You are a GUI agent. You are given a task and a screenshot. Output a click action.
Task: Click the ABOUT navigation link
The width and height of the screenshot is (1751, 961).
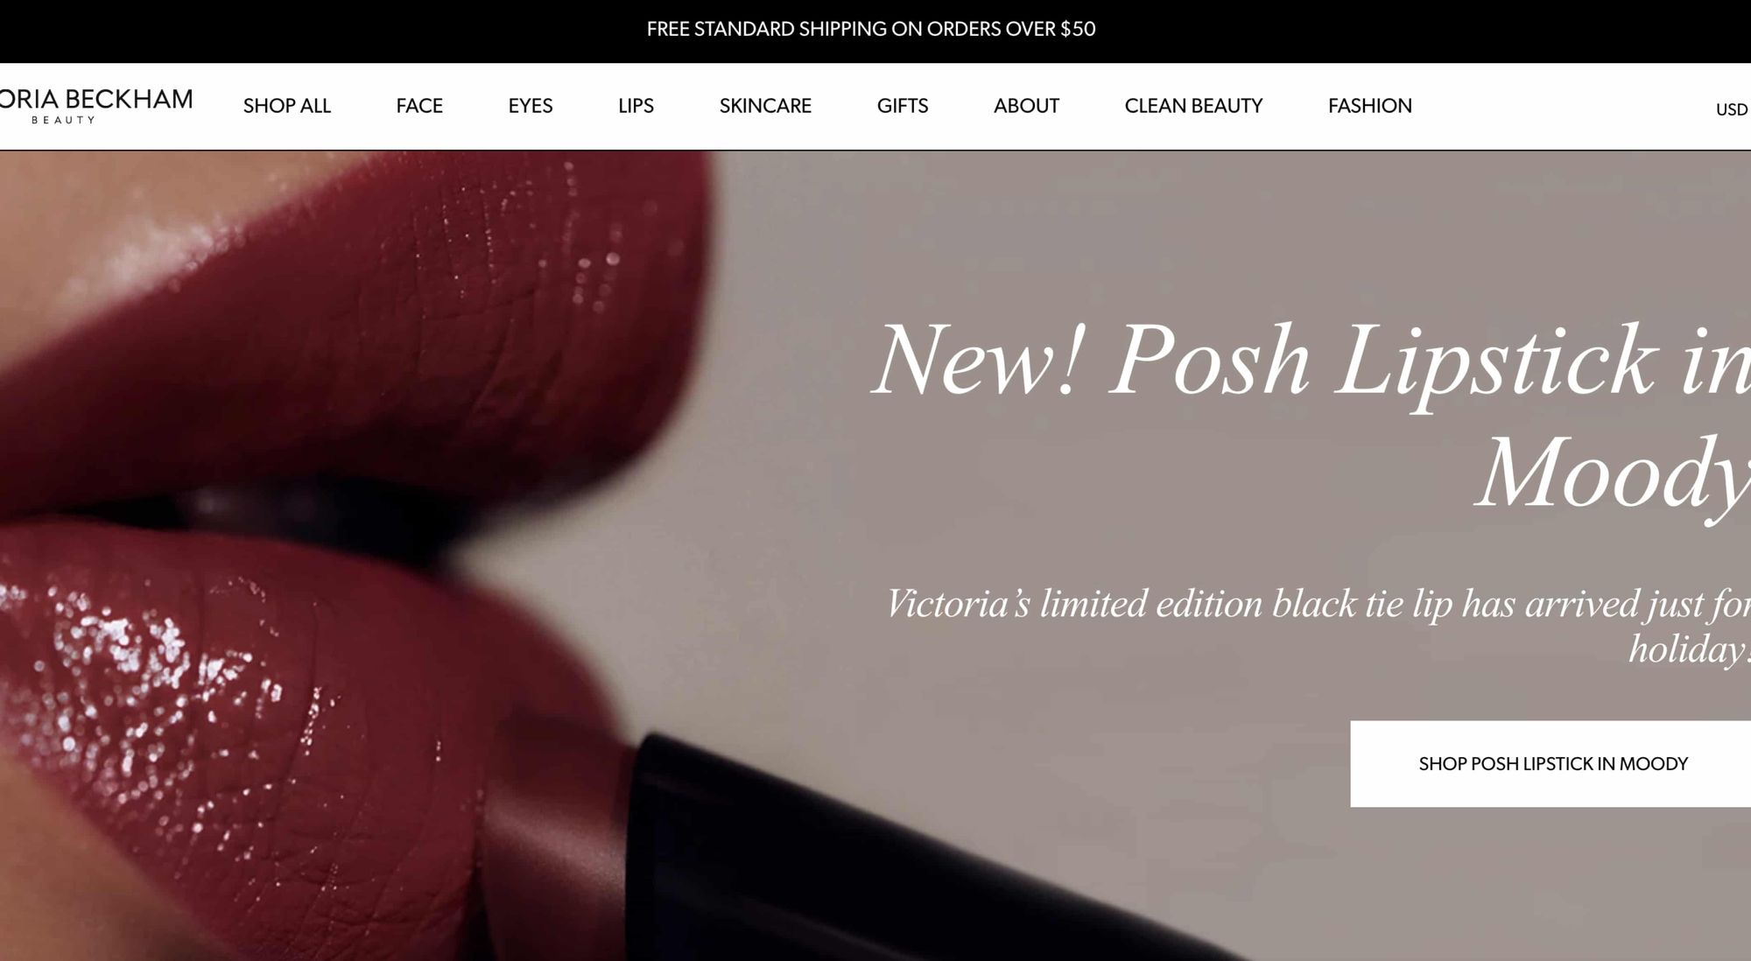[1026, 106]
